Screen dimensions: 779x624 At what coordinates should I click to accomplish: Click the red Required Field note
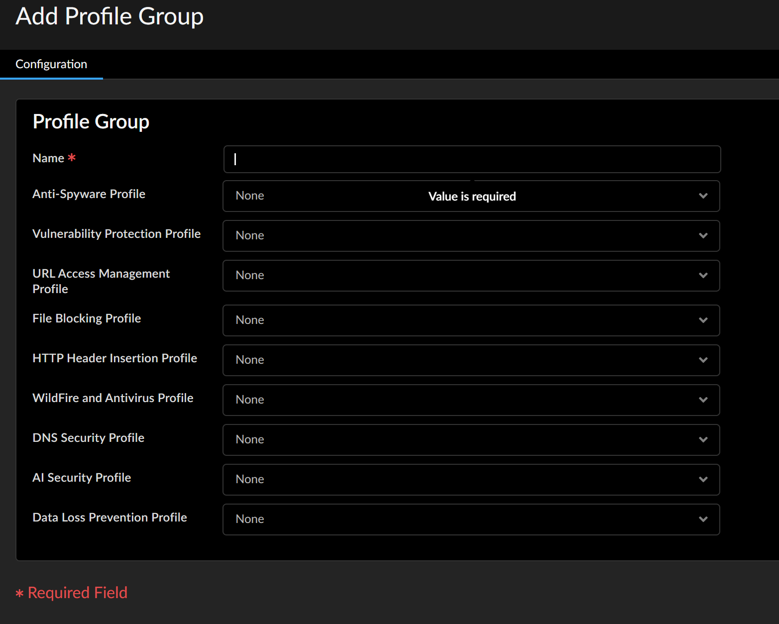click(78, 593)
